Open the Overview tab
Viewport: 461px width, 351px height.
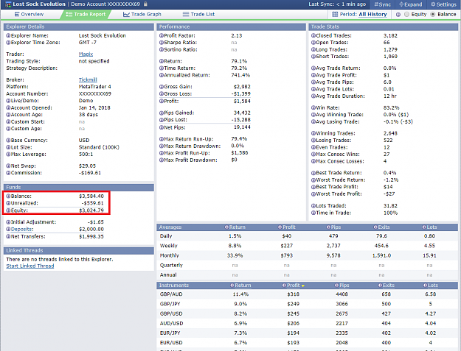[x=29, y=14]
